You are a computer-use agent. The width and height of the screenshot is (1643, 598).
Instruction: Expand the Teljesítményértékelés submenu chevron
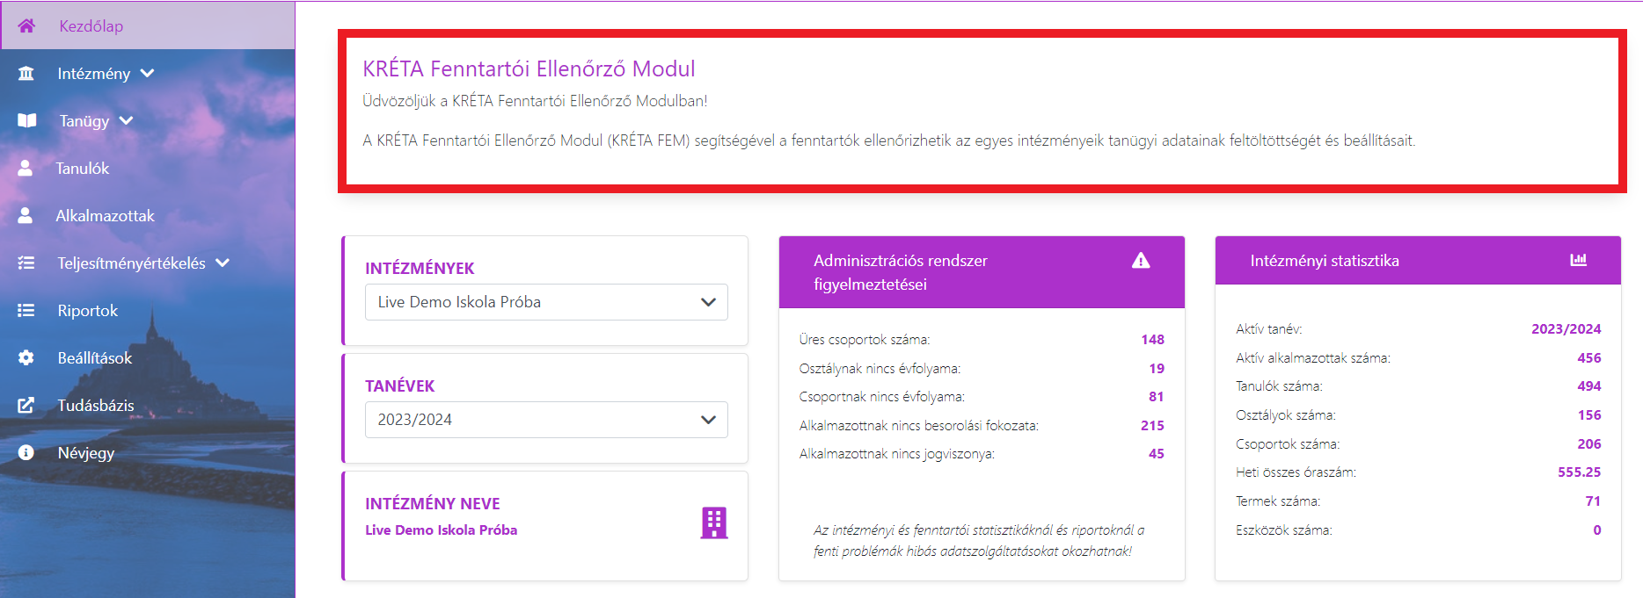(x=223, y=263)
